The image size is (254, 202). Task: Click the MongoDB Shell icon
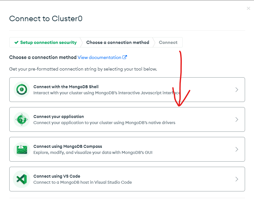pos(22,89)
